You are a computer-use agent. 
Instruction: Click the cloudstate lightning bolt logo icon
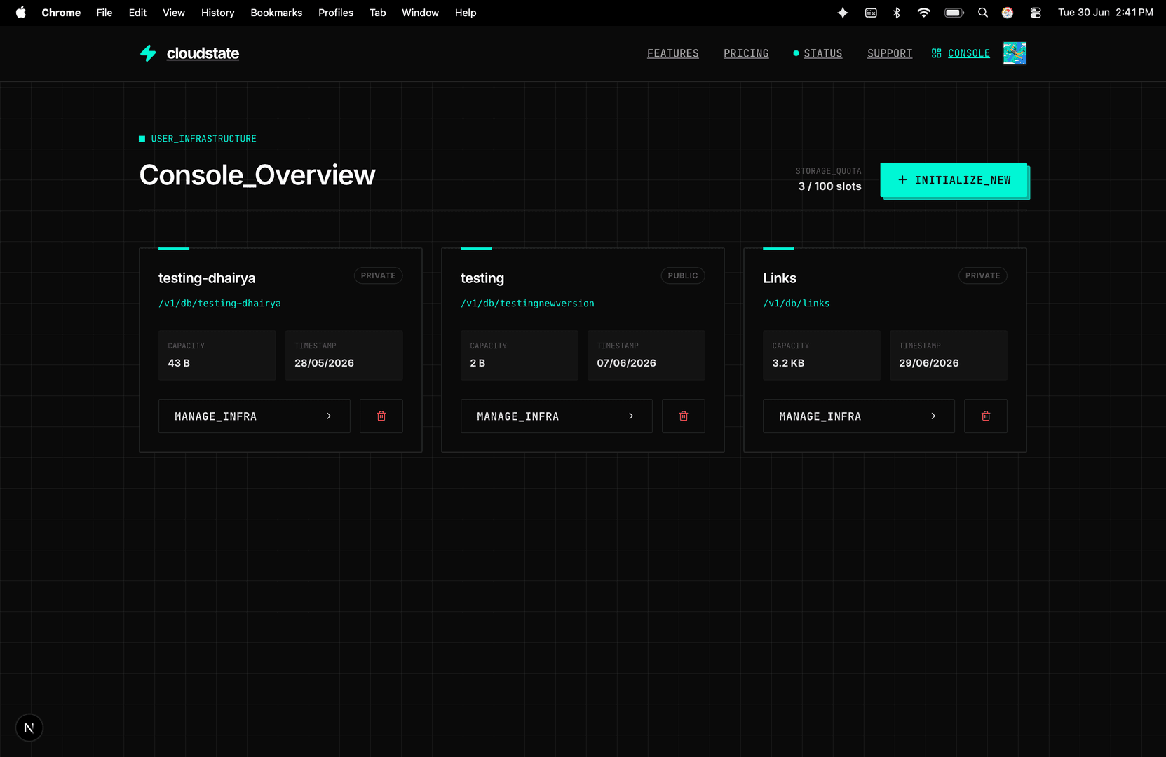coord(148,53)
